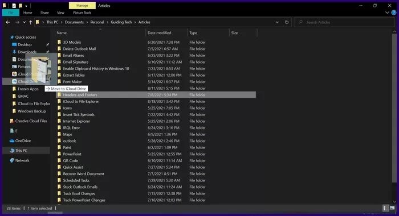Select the Stuck Outlook Emails folder name
Image resolution: width=399 pixels, height=216 pixels.
click(x=80, y=187)
